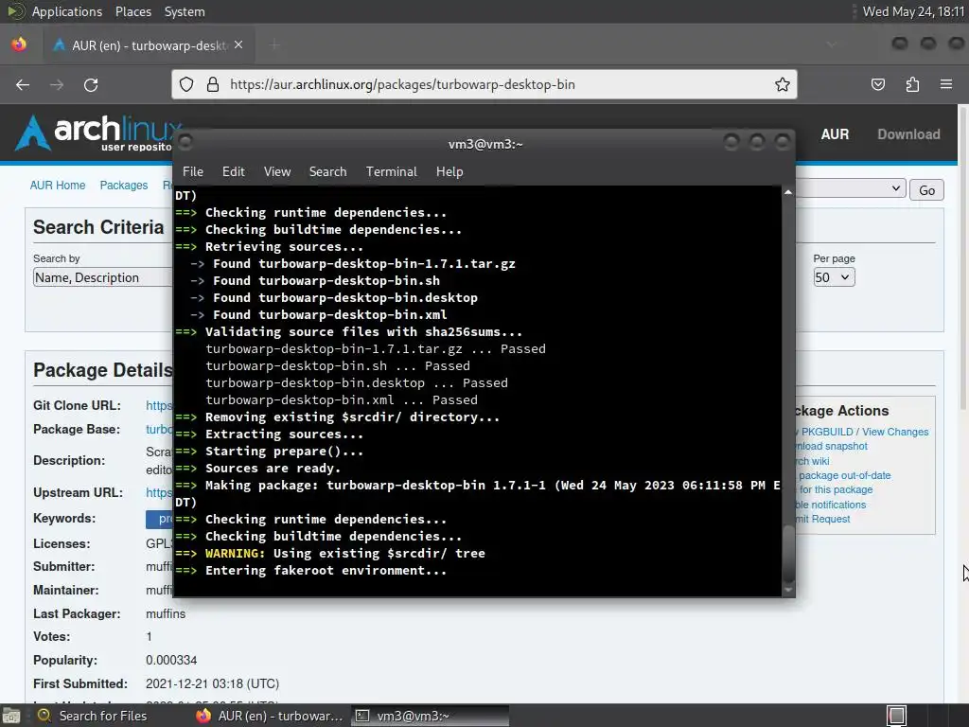Click the Firefox logo in title bar

[19, 44]
